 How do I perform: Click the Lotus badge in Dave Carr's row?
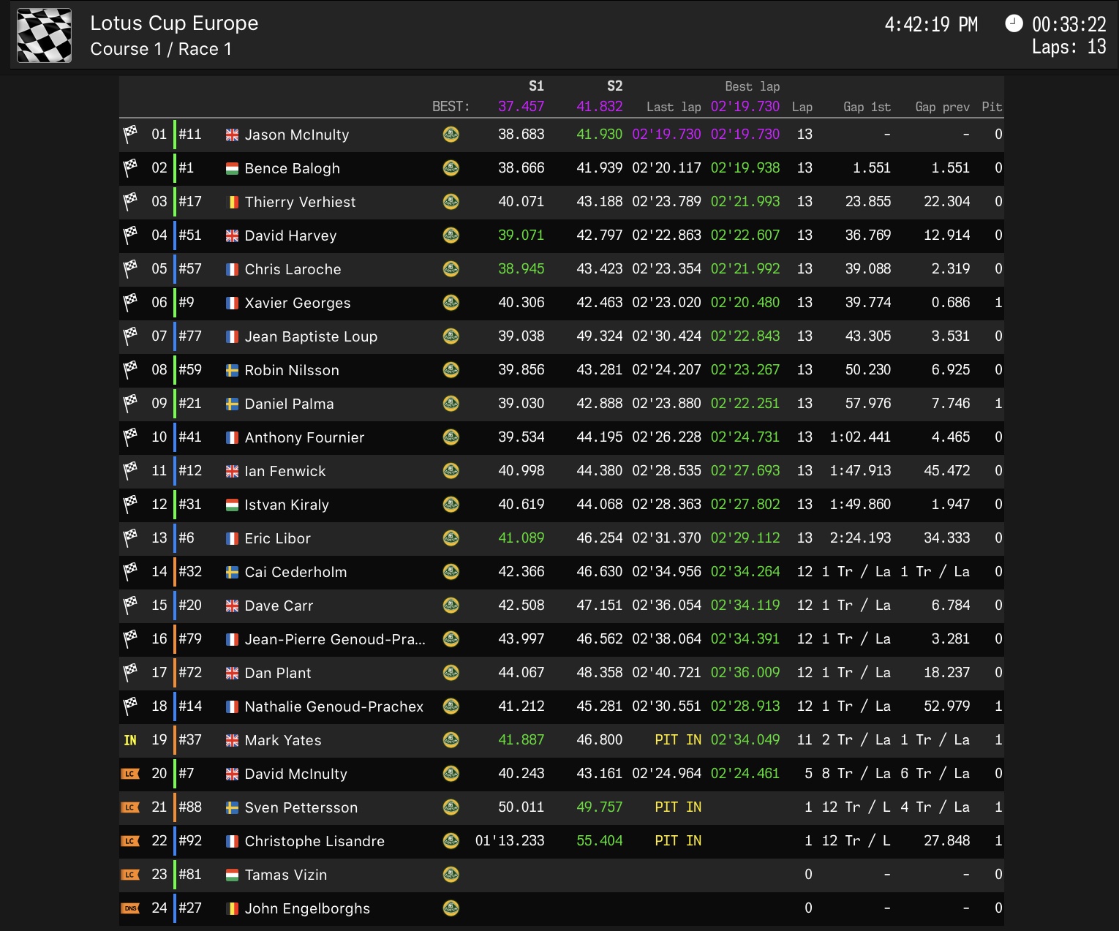point(451,605)
